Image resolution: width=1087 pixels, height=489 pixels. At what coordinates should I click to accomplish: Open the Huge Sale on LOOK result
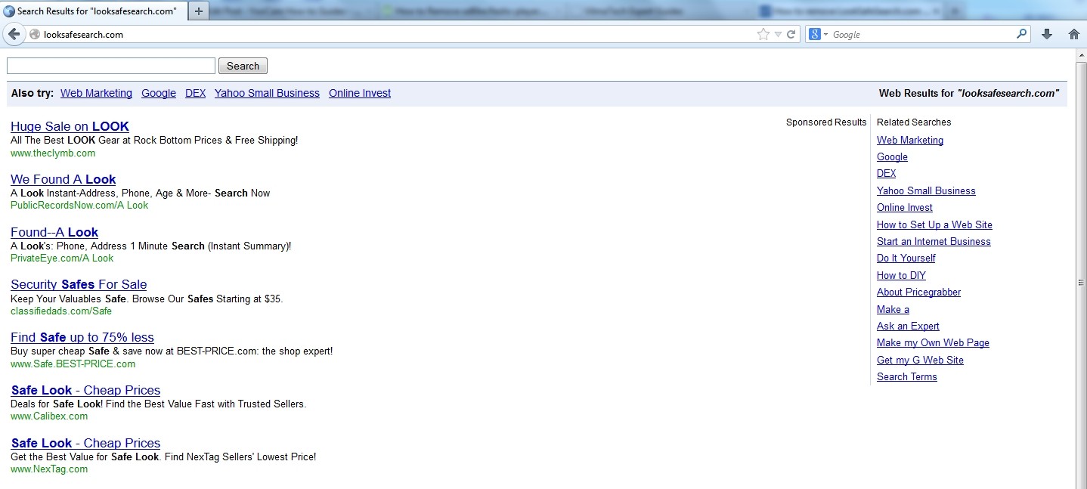click(x=70, y=126)
